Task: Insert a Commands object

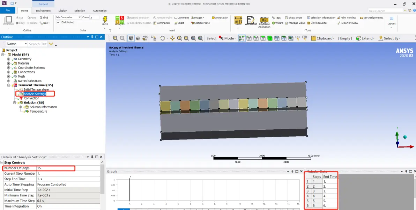Action: [x=161, y=23]
